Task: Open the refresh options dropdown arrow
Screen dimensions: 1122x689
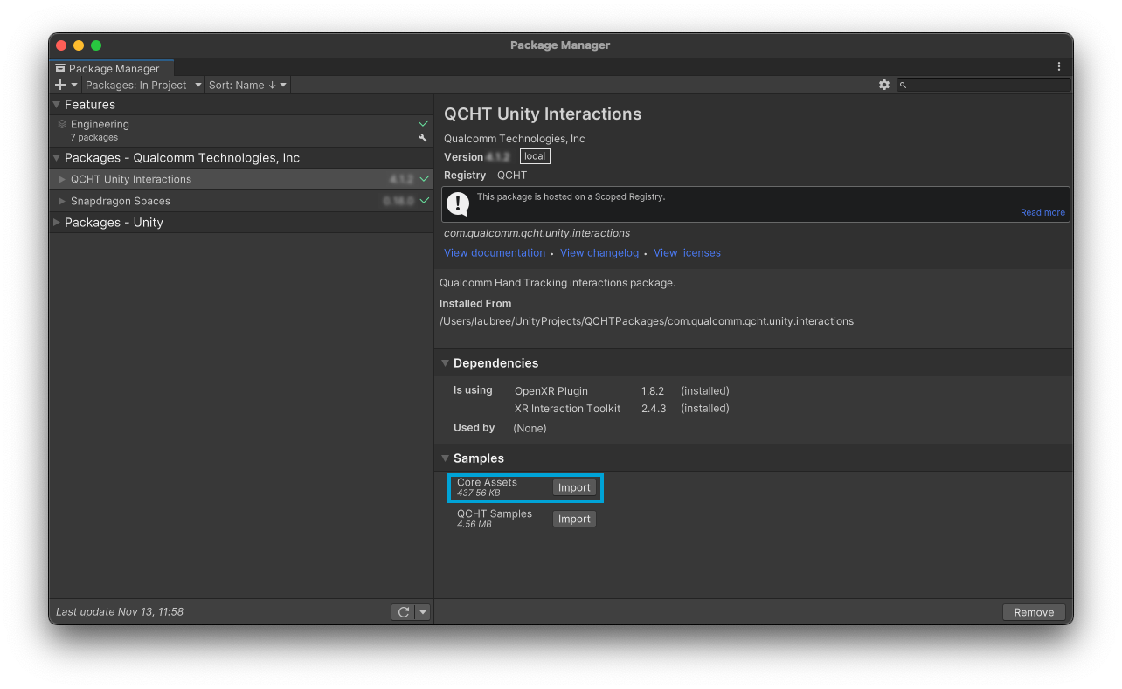Action: point(423,612)
